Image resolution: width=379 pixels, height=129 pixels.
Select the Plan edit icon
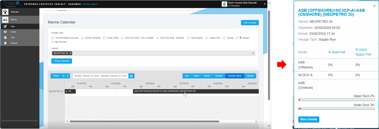coord(5,26)
